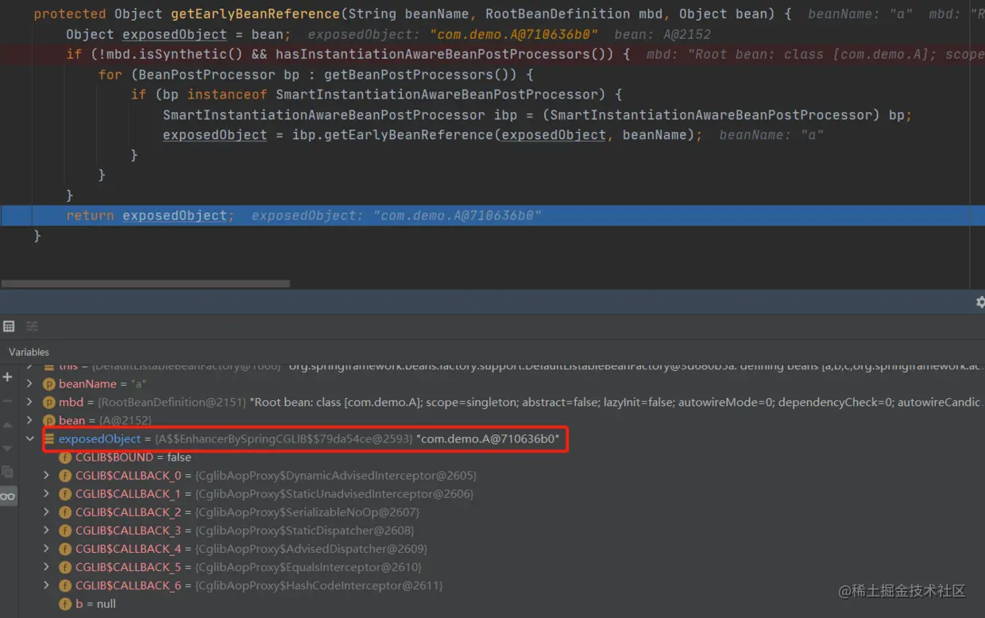Expand the bean variable node

[x=29, y=420]
